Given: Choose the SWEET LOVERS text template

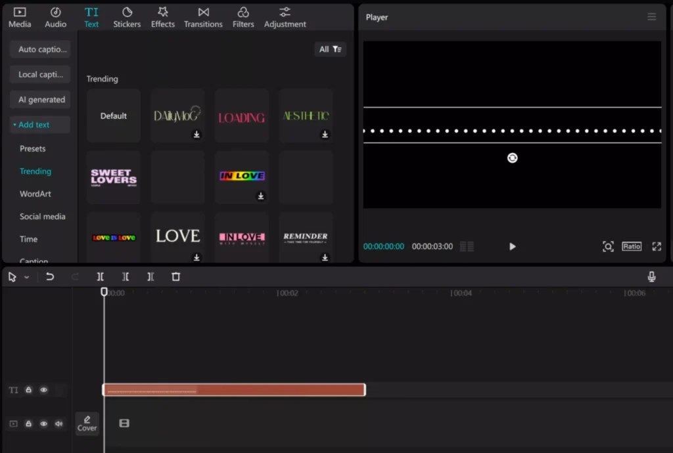Looking at the screenshot, I should [113, 177].
